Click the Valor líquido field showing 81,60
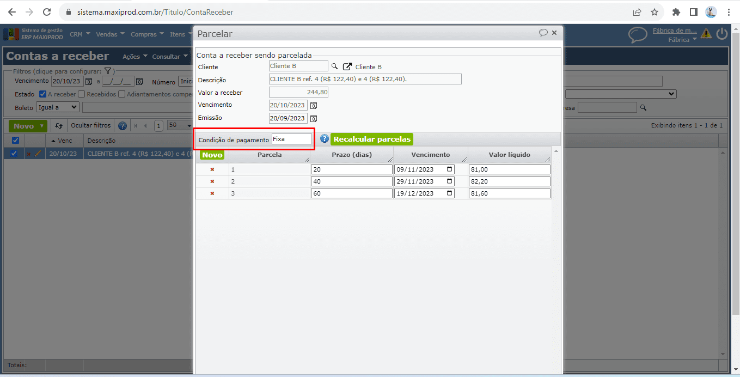 click(x=509, y=193)
